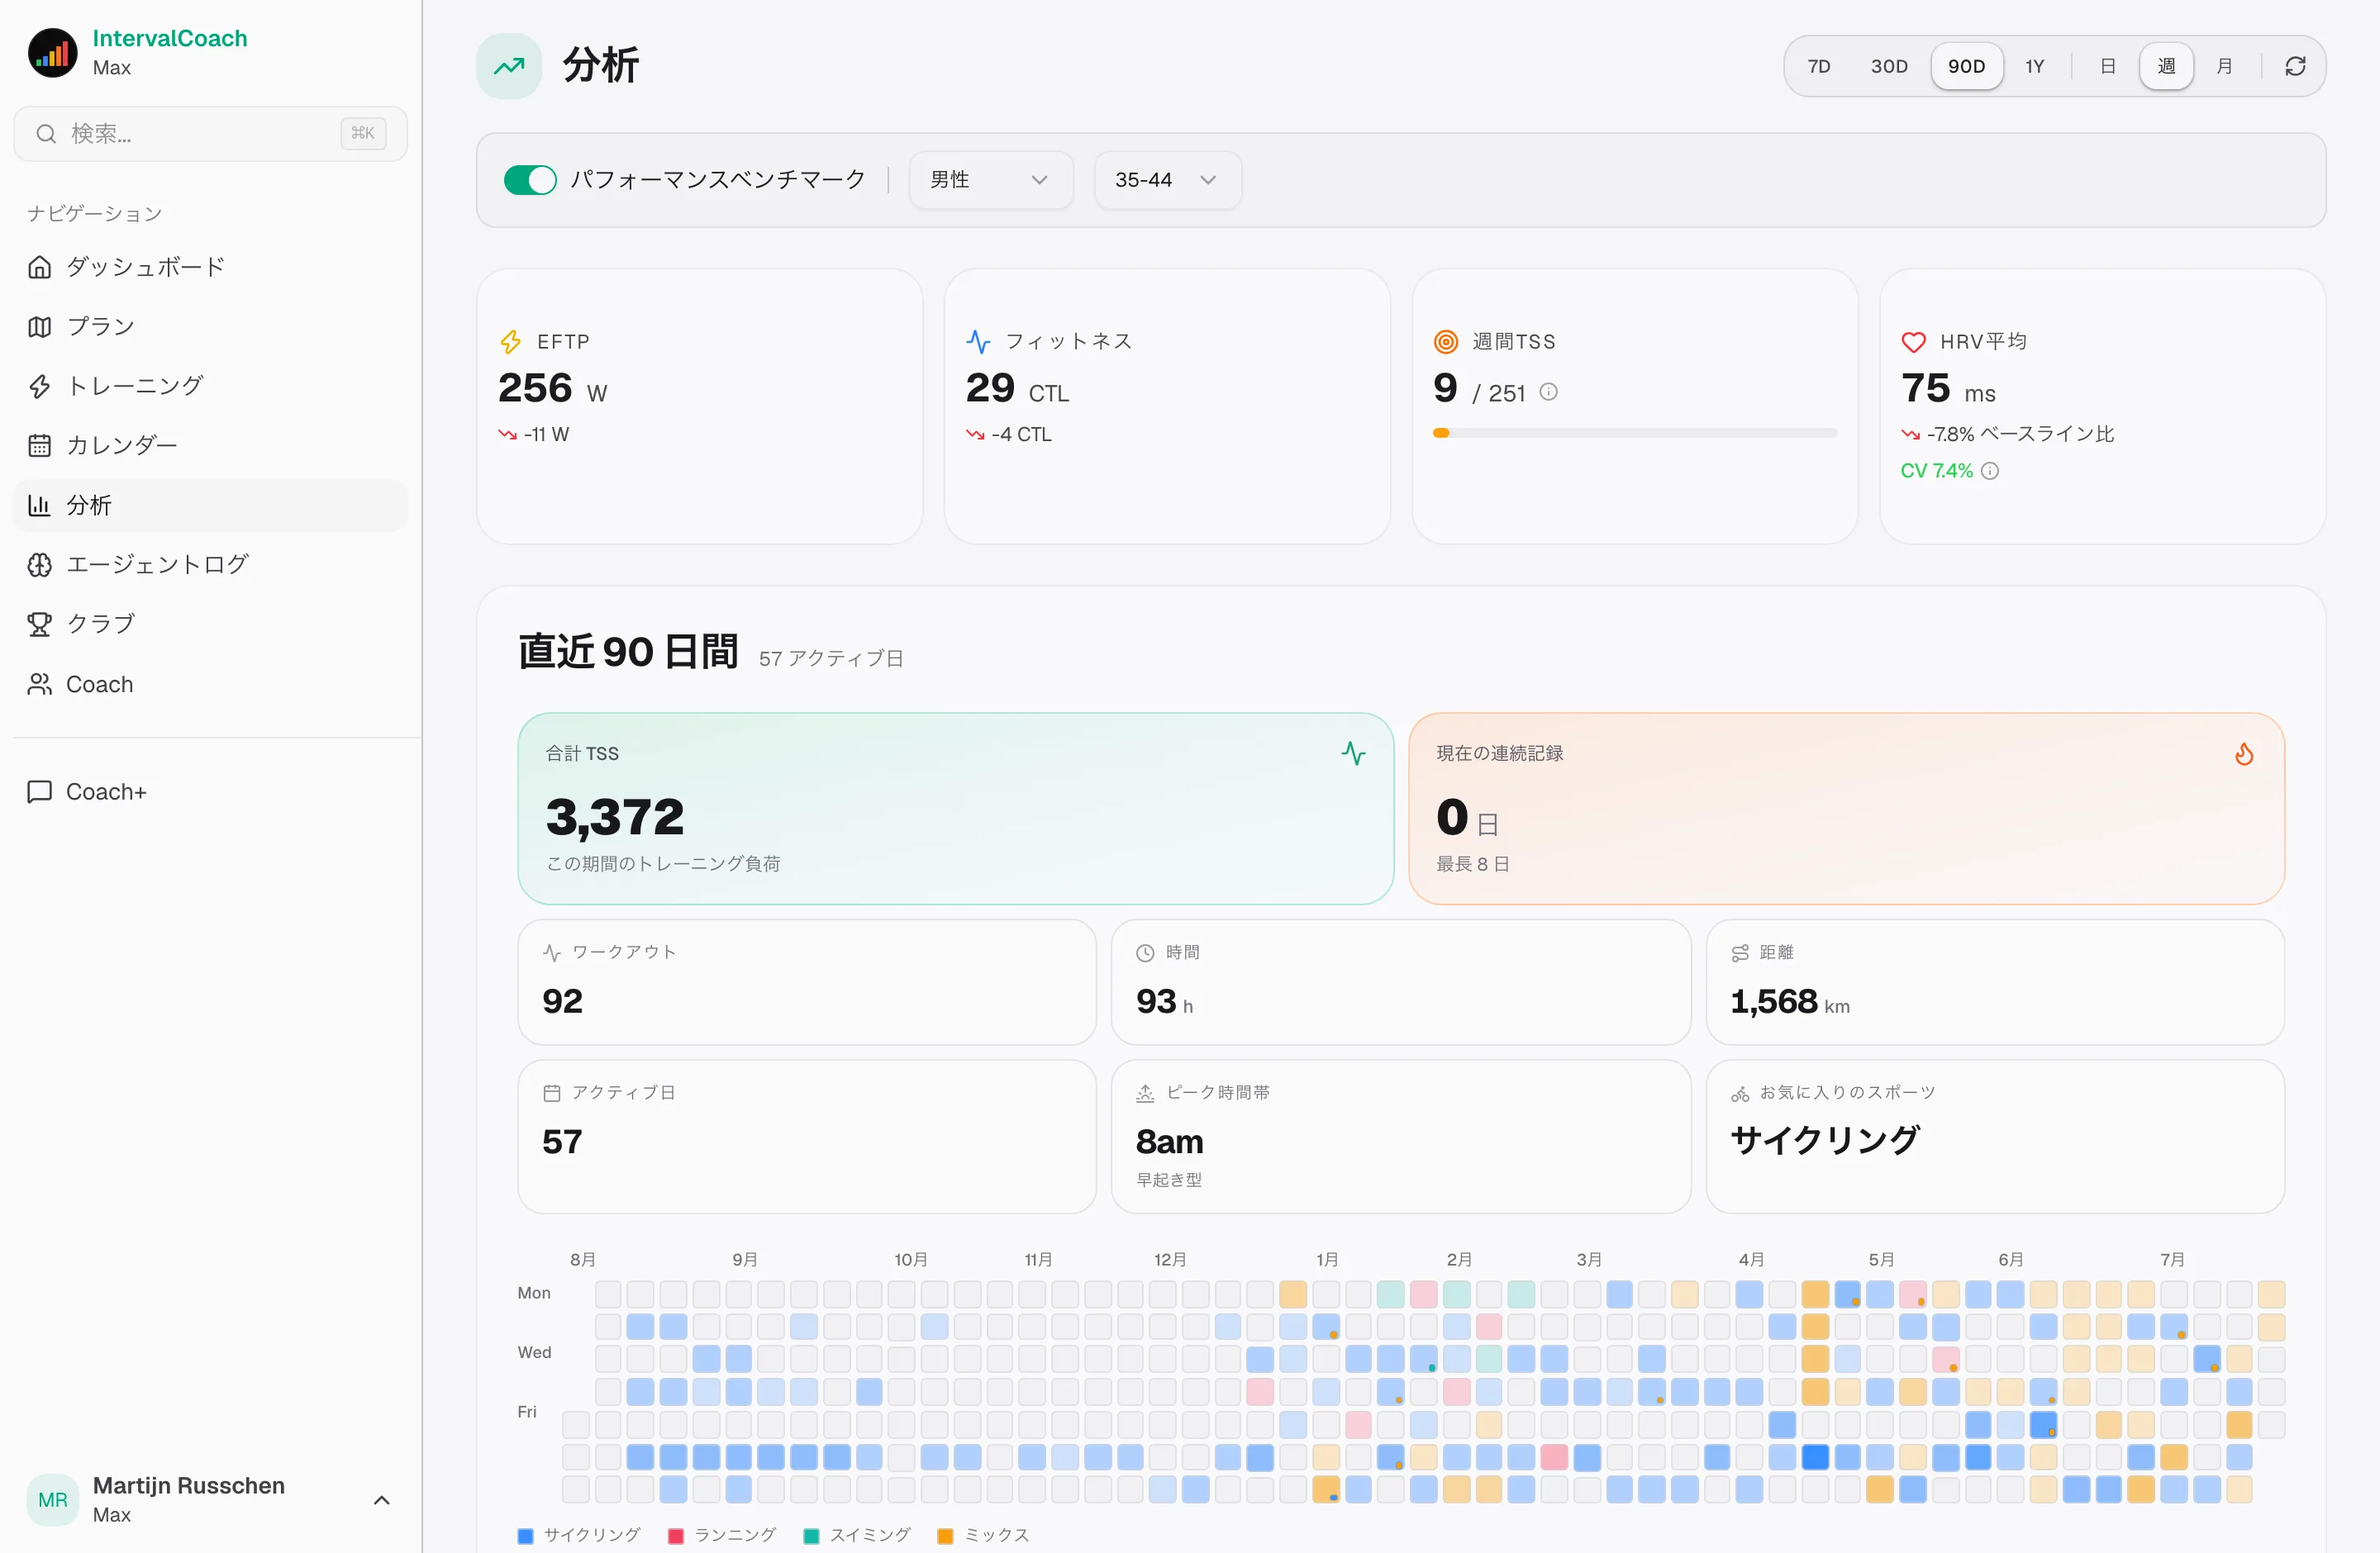2380x1553 pixels.
Task: Click the search magnifier icon
Action: [x=46, y=133]
